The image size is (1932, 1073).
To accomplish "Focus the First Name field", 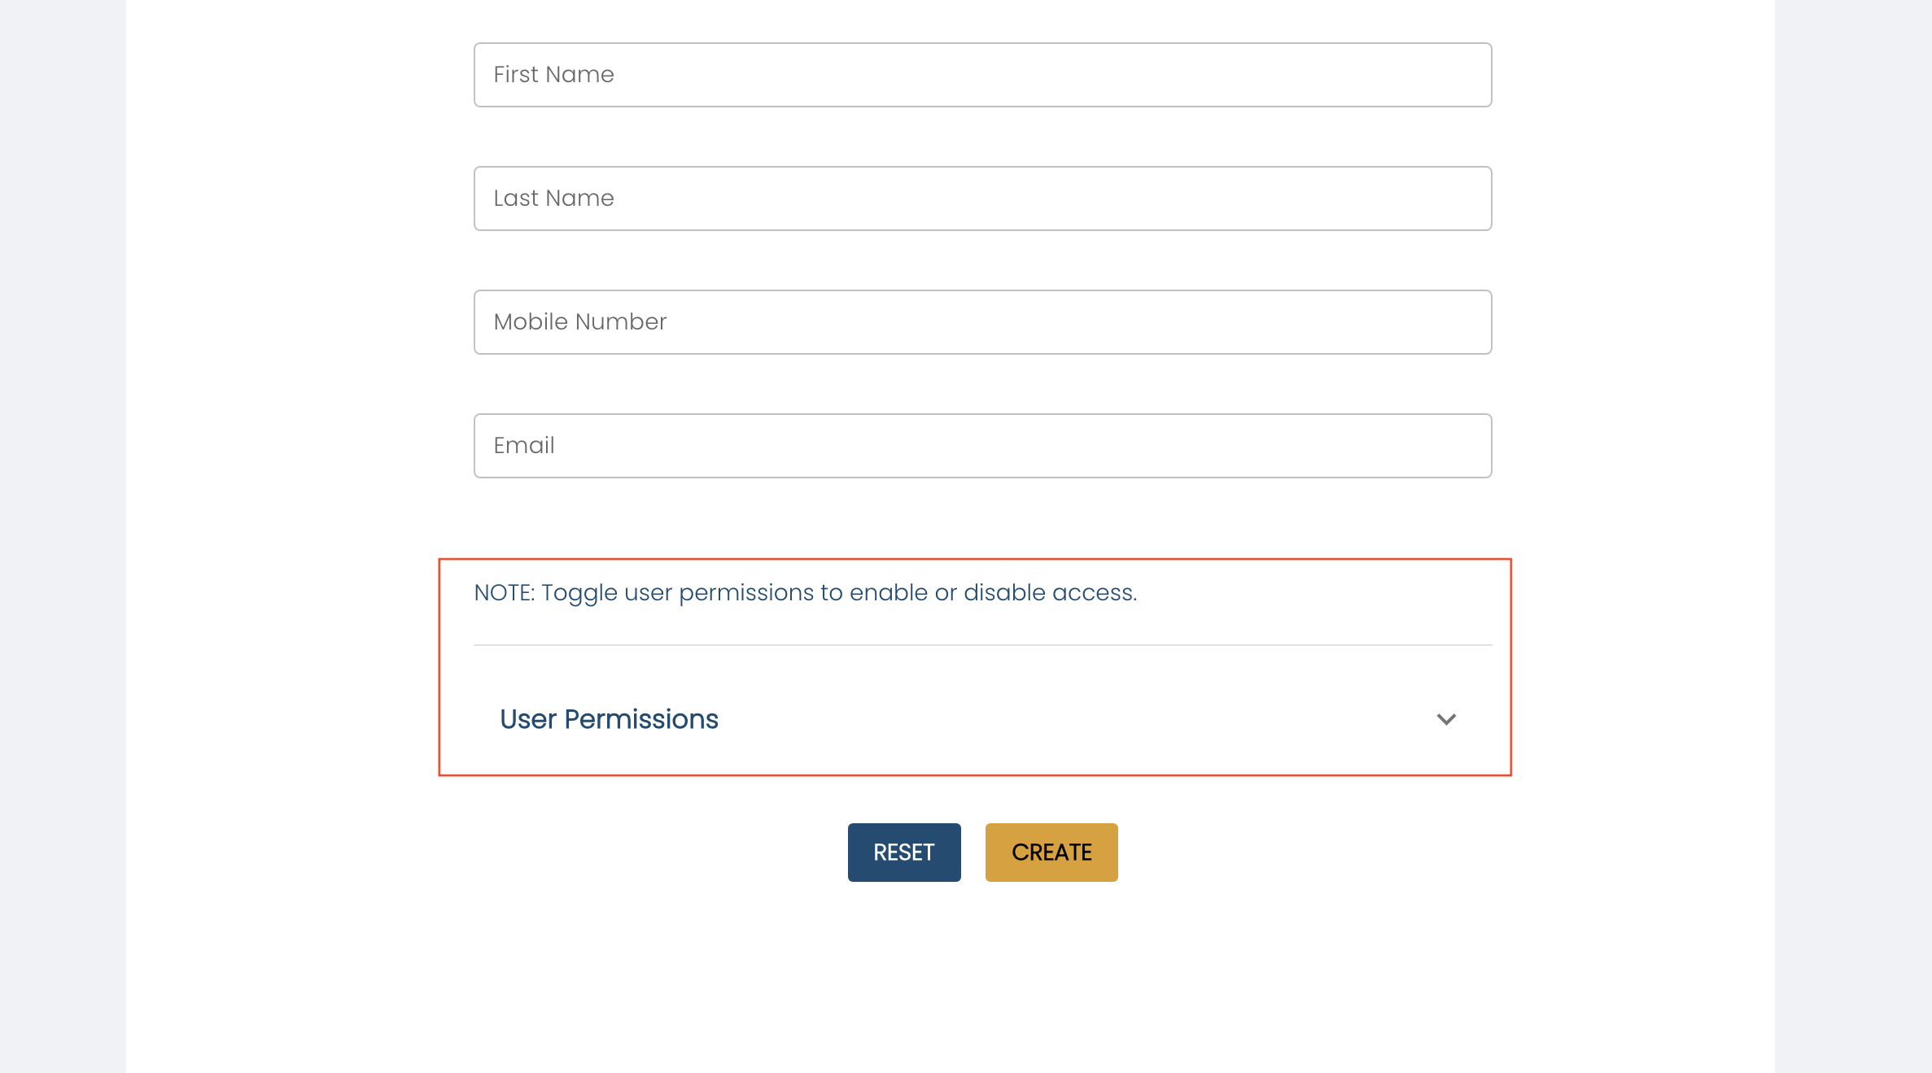I will pyautogui.click(x=981, y=75).
